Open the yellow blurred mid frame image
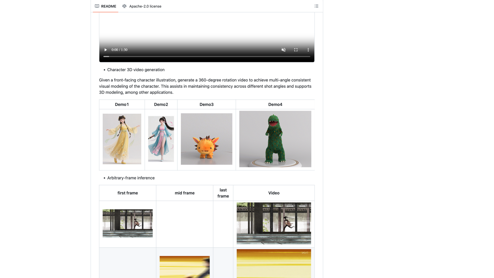The width and height of the screenshot is (494, 278). click(185, 267)
